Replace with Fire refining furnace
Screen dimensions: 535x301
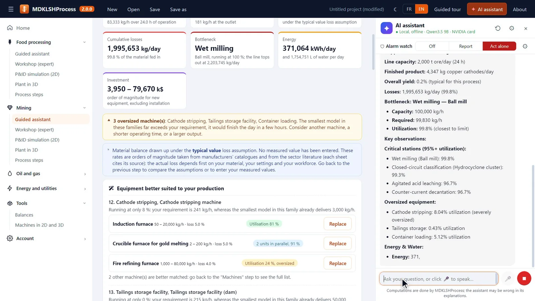point(338,264)
